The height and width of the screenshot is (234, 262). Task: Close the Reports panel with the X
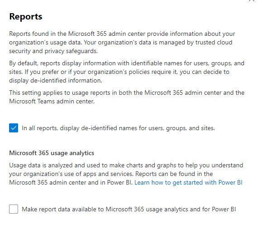252,0
